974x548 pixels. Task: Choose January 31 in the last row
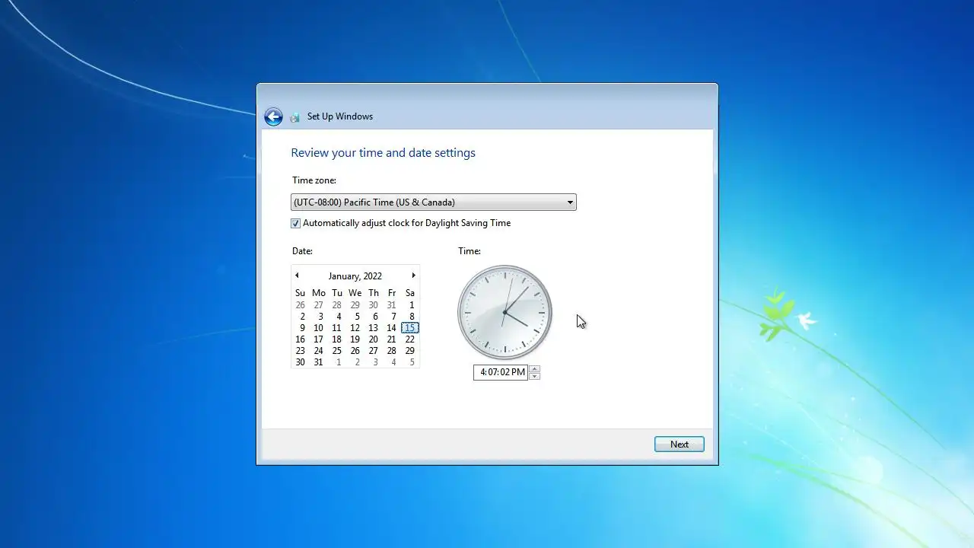tap(319, 362)
